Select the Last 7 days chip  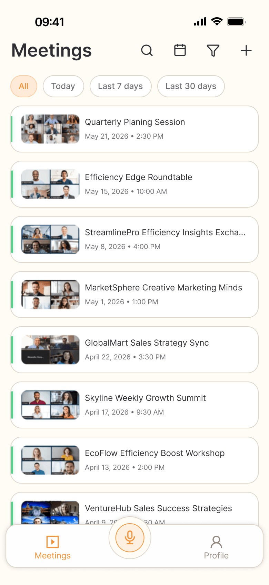coord(121,86)
